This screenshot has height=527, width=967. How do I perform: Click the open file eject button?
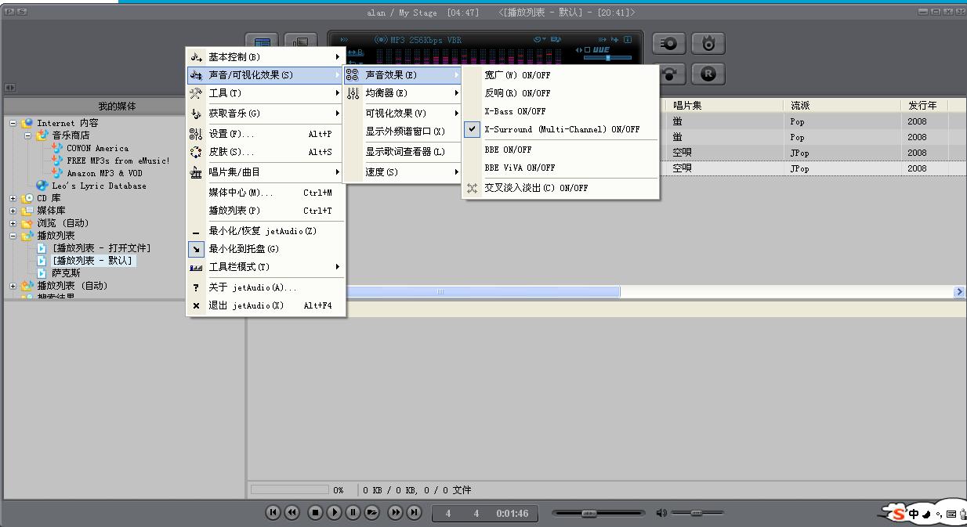point(371,513)
